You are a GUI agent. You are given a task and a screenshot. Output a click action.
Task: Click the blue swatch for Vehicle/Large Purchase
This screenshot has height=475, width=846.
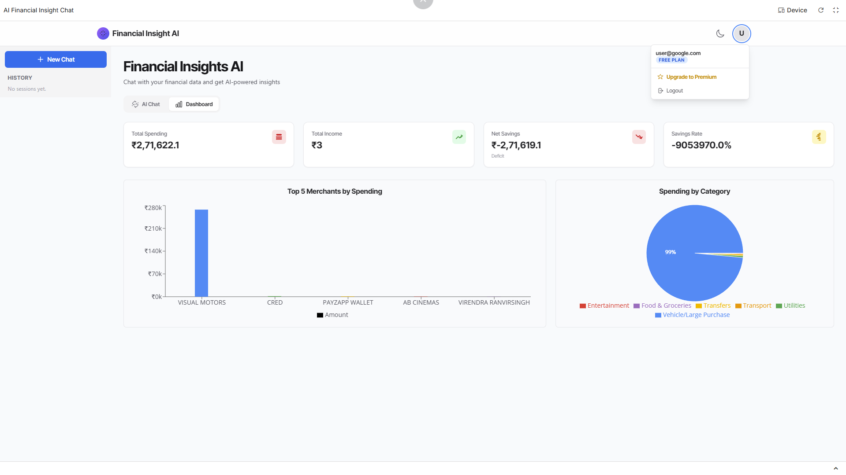coord(657,315)
